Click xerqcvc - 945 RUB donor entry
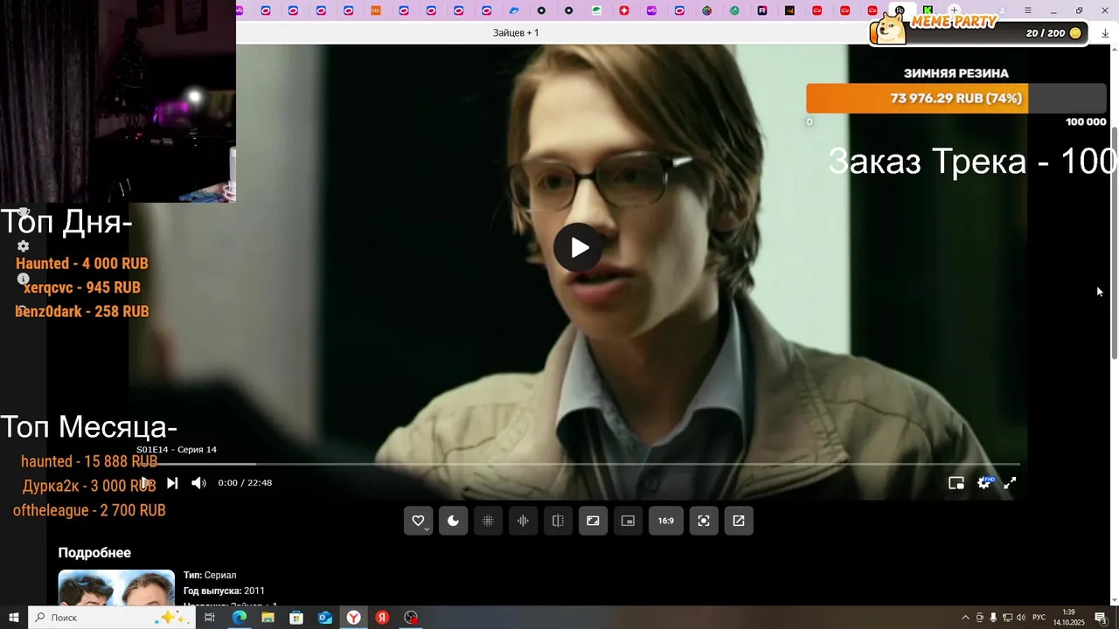This screenshot has height=629, width=1119. [x=82, y=287]
